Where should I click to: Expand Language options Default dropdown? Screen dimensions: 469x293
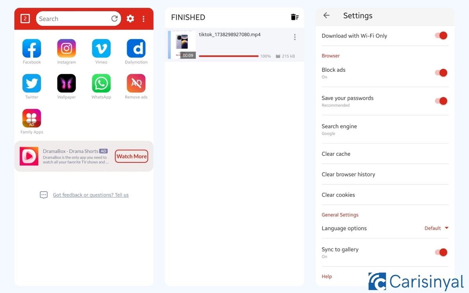(x=437, y=228)
